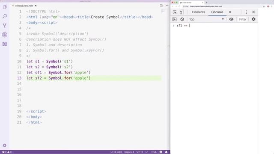Switch to the Elements tab in DevTools
Screen dimensions: 274x154
[x=198, y=12]
